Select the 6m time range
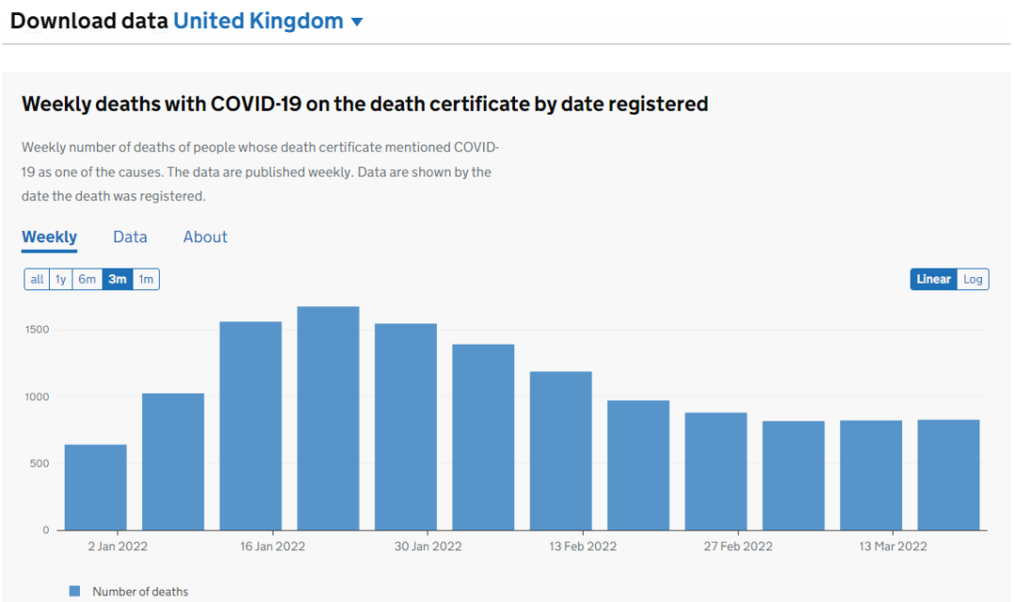Image resolution: width=1015 pixels, height=602 pixels. coord(87,279)
